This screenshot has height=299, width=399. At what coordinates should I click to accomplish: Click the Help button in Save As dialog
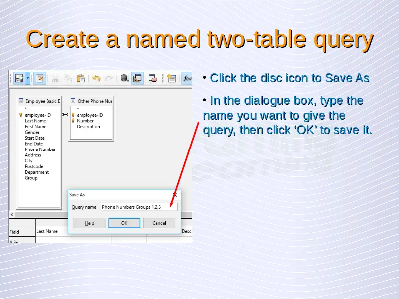[x=89, y=223]
